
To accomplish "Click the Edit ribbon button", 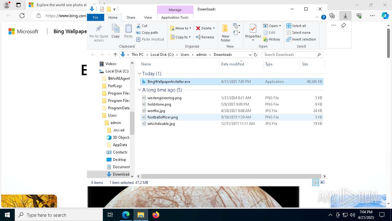I will pyautogui.click(x=269, y=33).
